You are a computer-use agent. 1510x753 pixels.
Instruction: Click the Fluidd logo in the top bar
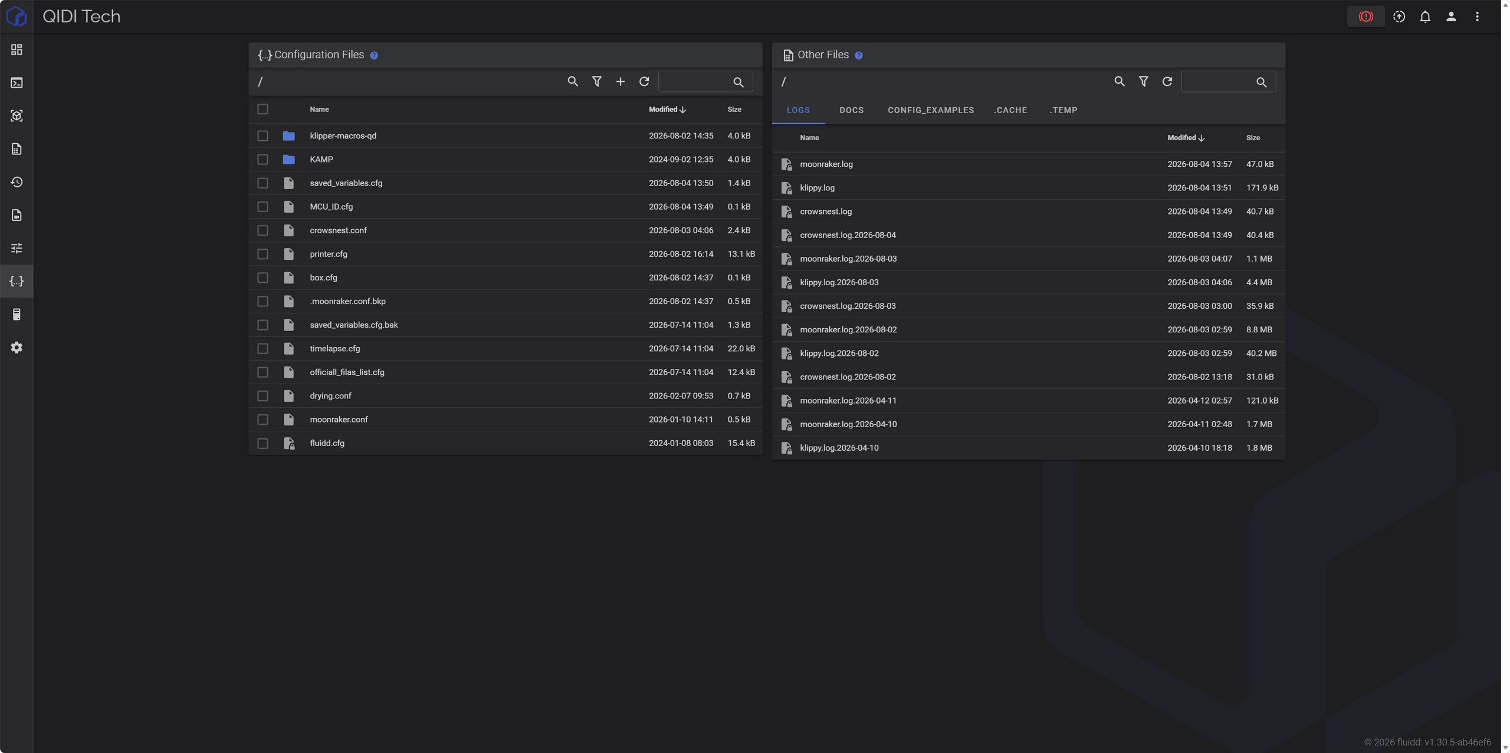pyautogui.click(x=17, y=16)
